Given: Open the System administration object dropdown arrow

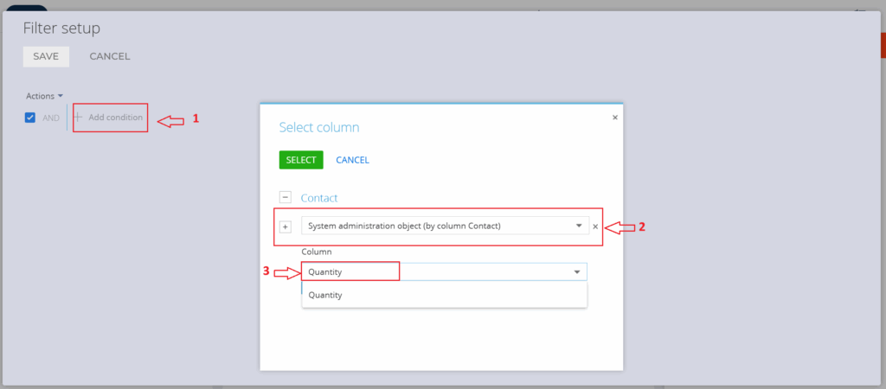Looking at the screenshot, I should click(x=578, y=226).
